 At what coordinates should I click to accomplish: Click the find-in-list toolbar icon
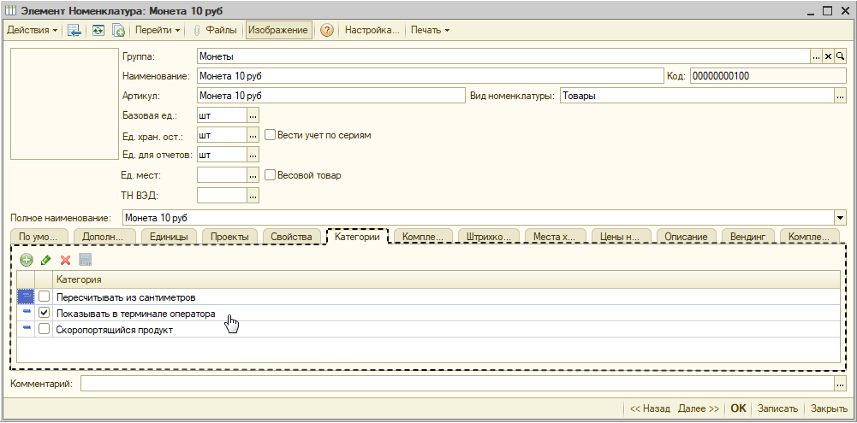coord(74,31)
